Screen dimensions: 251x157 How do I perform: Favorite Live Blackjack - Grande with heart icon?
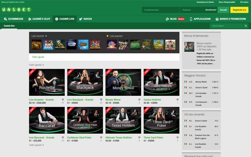click(101, 100)
